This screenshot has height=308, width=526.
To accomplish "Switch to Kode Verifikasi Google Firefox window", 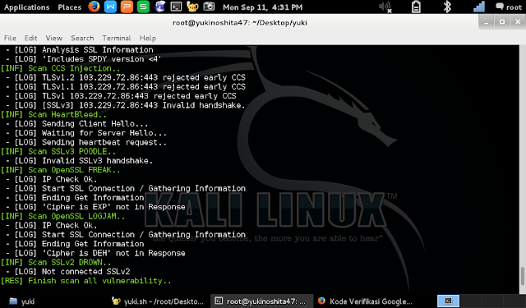I will coord(365,301).
